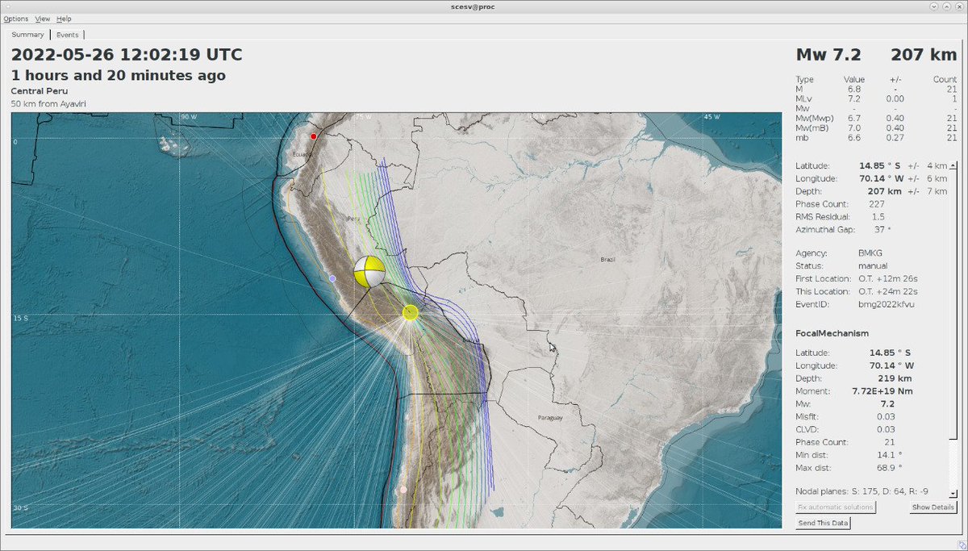Switch to the Events tab

coord(68,35)
